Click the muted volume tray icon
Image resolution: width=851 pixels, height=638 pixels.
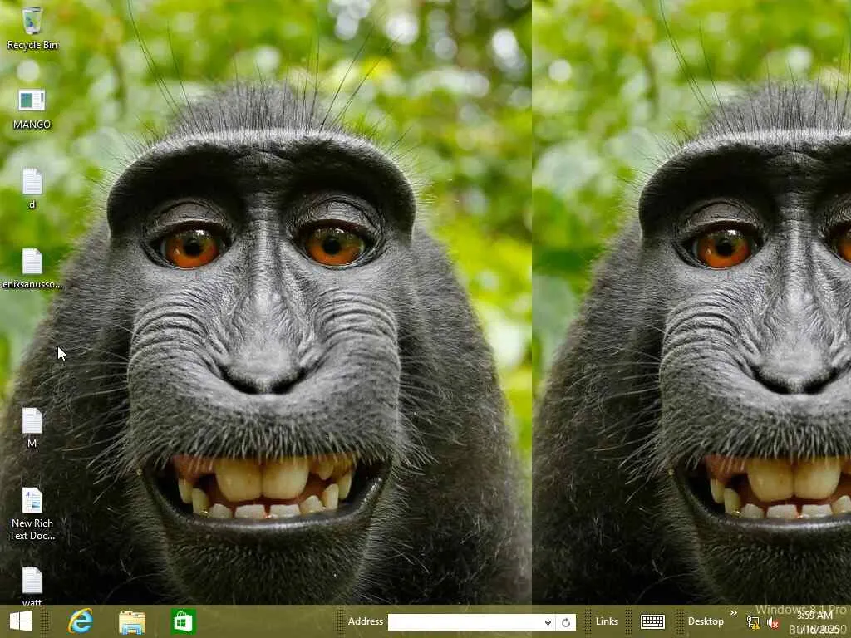pyautogui.click(x=773, y=623)
